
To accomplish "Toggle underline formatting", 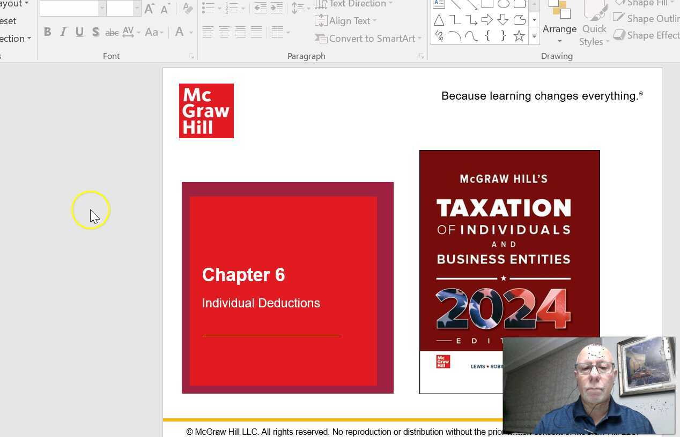I will tap(79, 32).
